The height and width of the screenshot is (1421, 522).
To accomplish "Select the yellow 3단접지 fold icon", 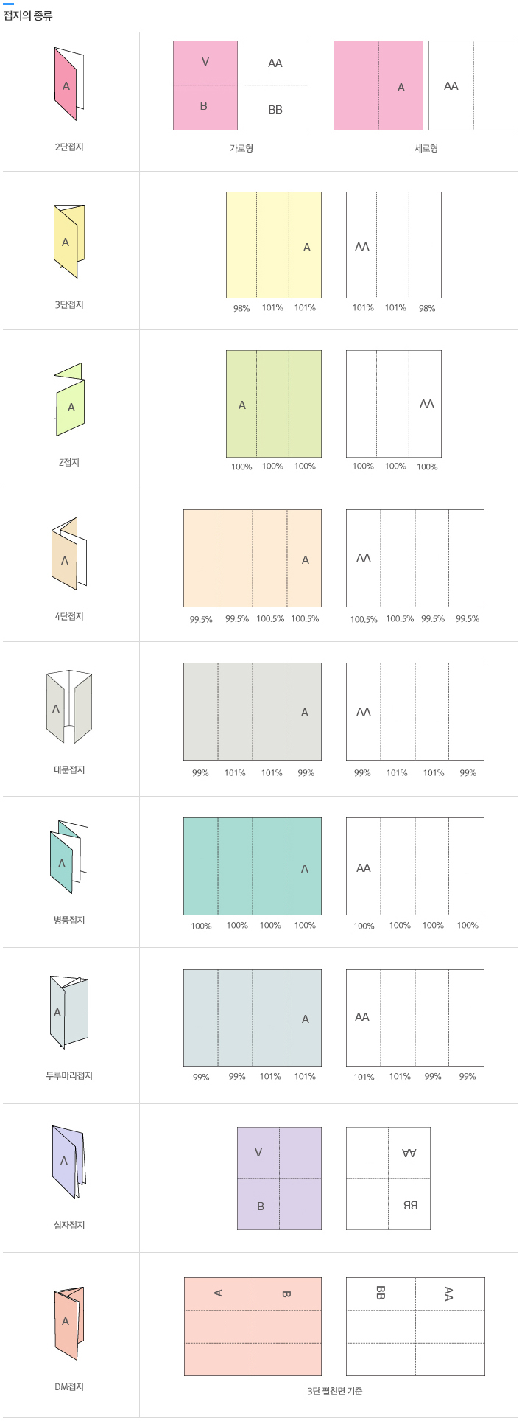I will [68, 241].
